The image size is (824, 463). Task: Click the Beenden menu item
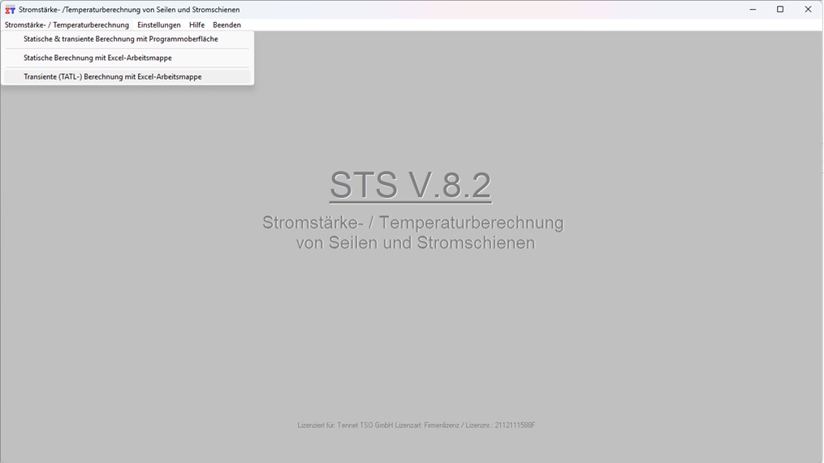click(x=226, y=24)
